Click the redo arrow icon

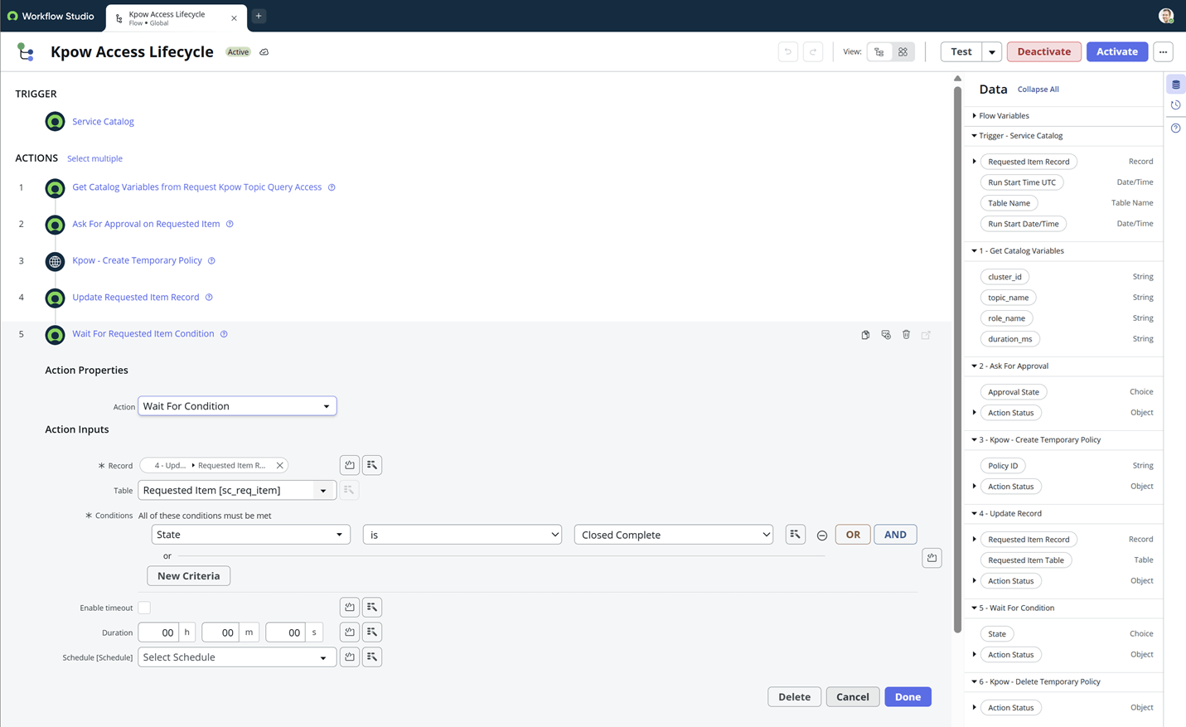[813, 51]
